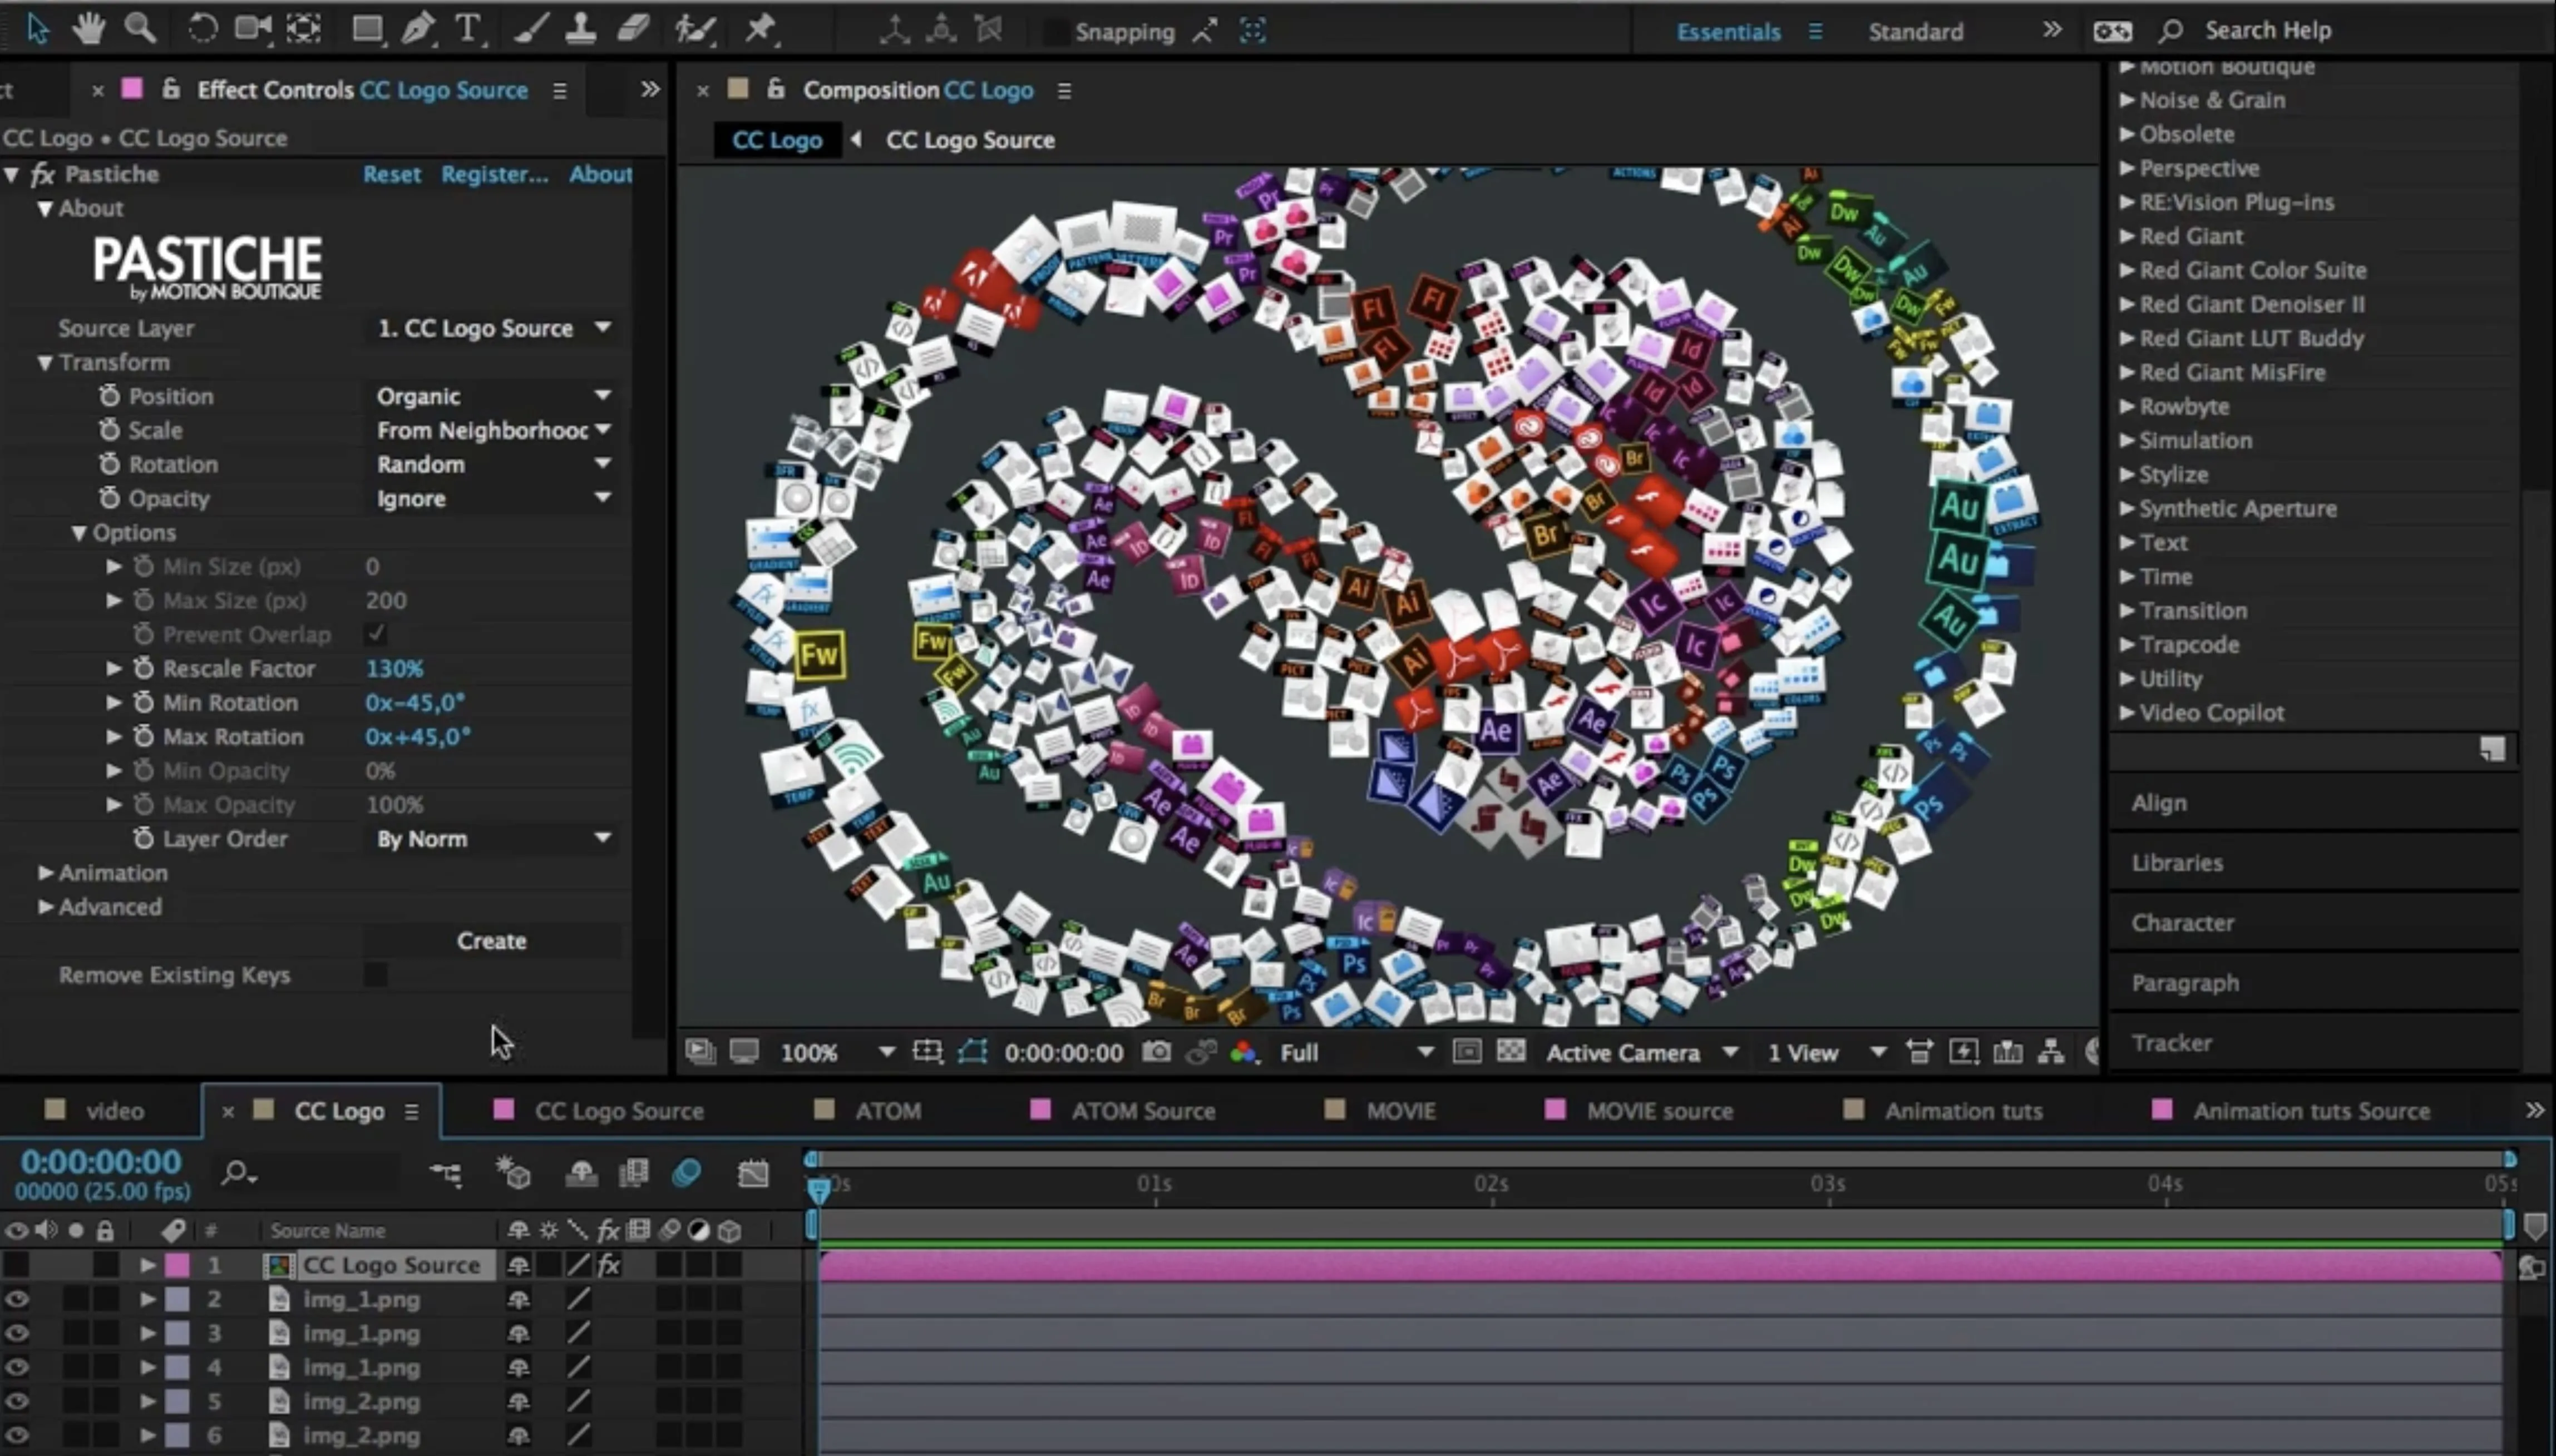
Task: Select the Pan Behind anchor point tool
Action: tap(304, 29)
